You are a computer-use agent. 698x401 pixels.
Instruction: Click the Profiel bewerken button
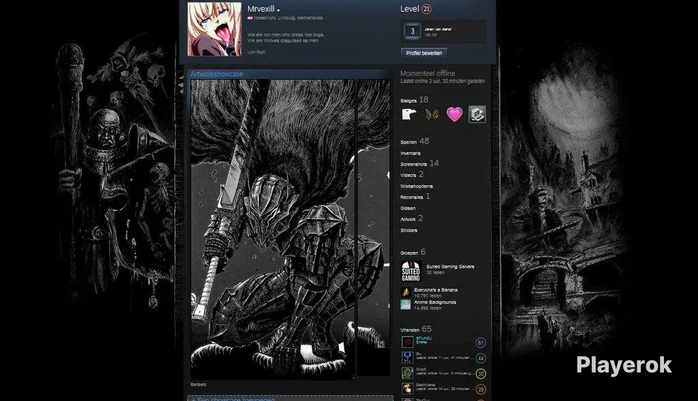point(424,52)
